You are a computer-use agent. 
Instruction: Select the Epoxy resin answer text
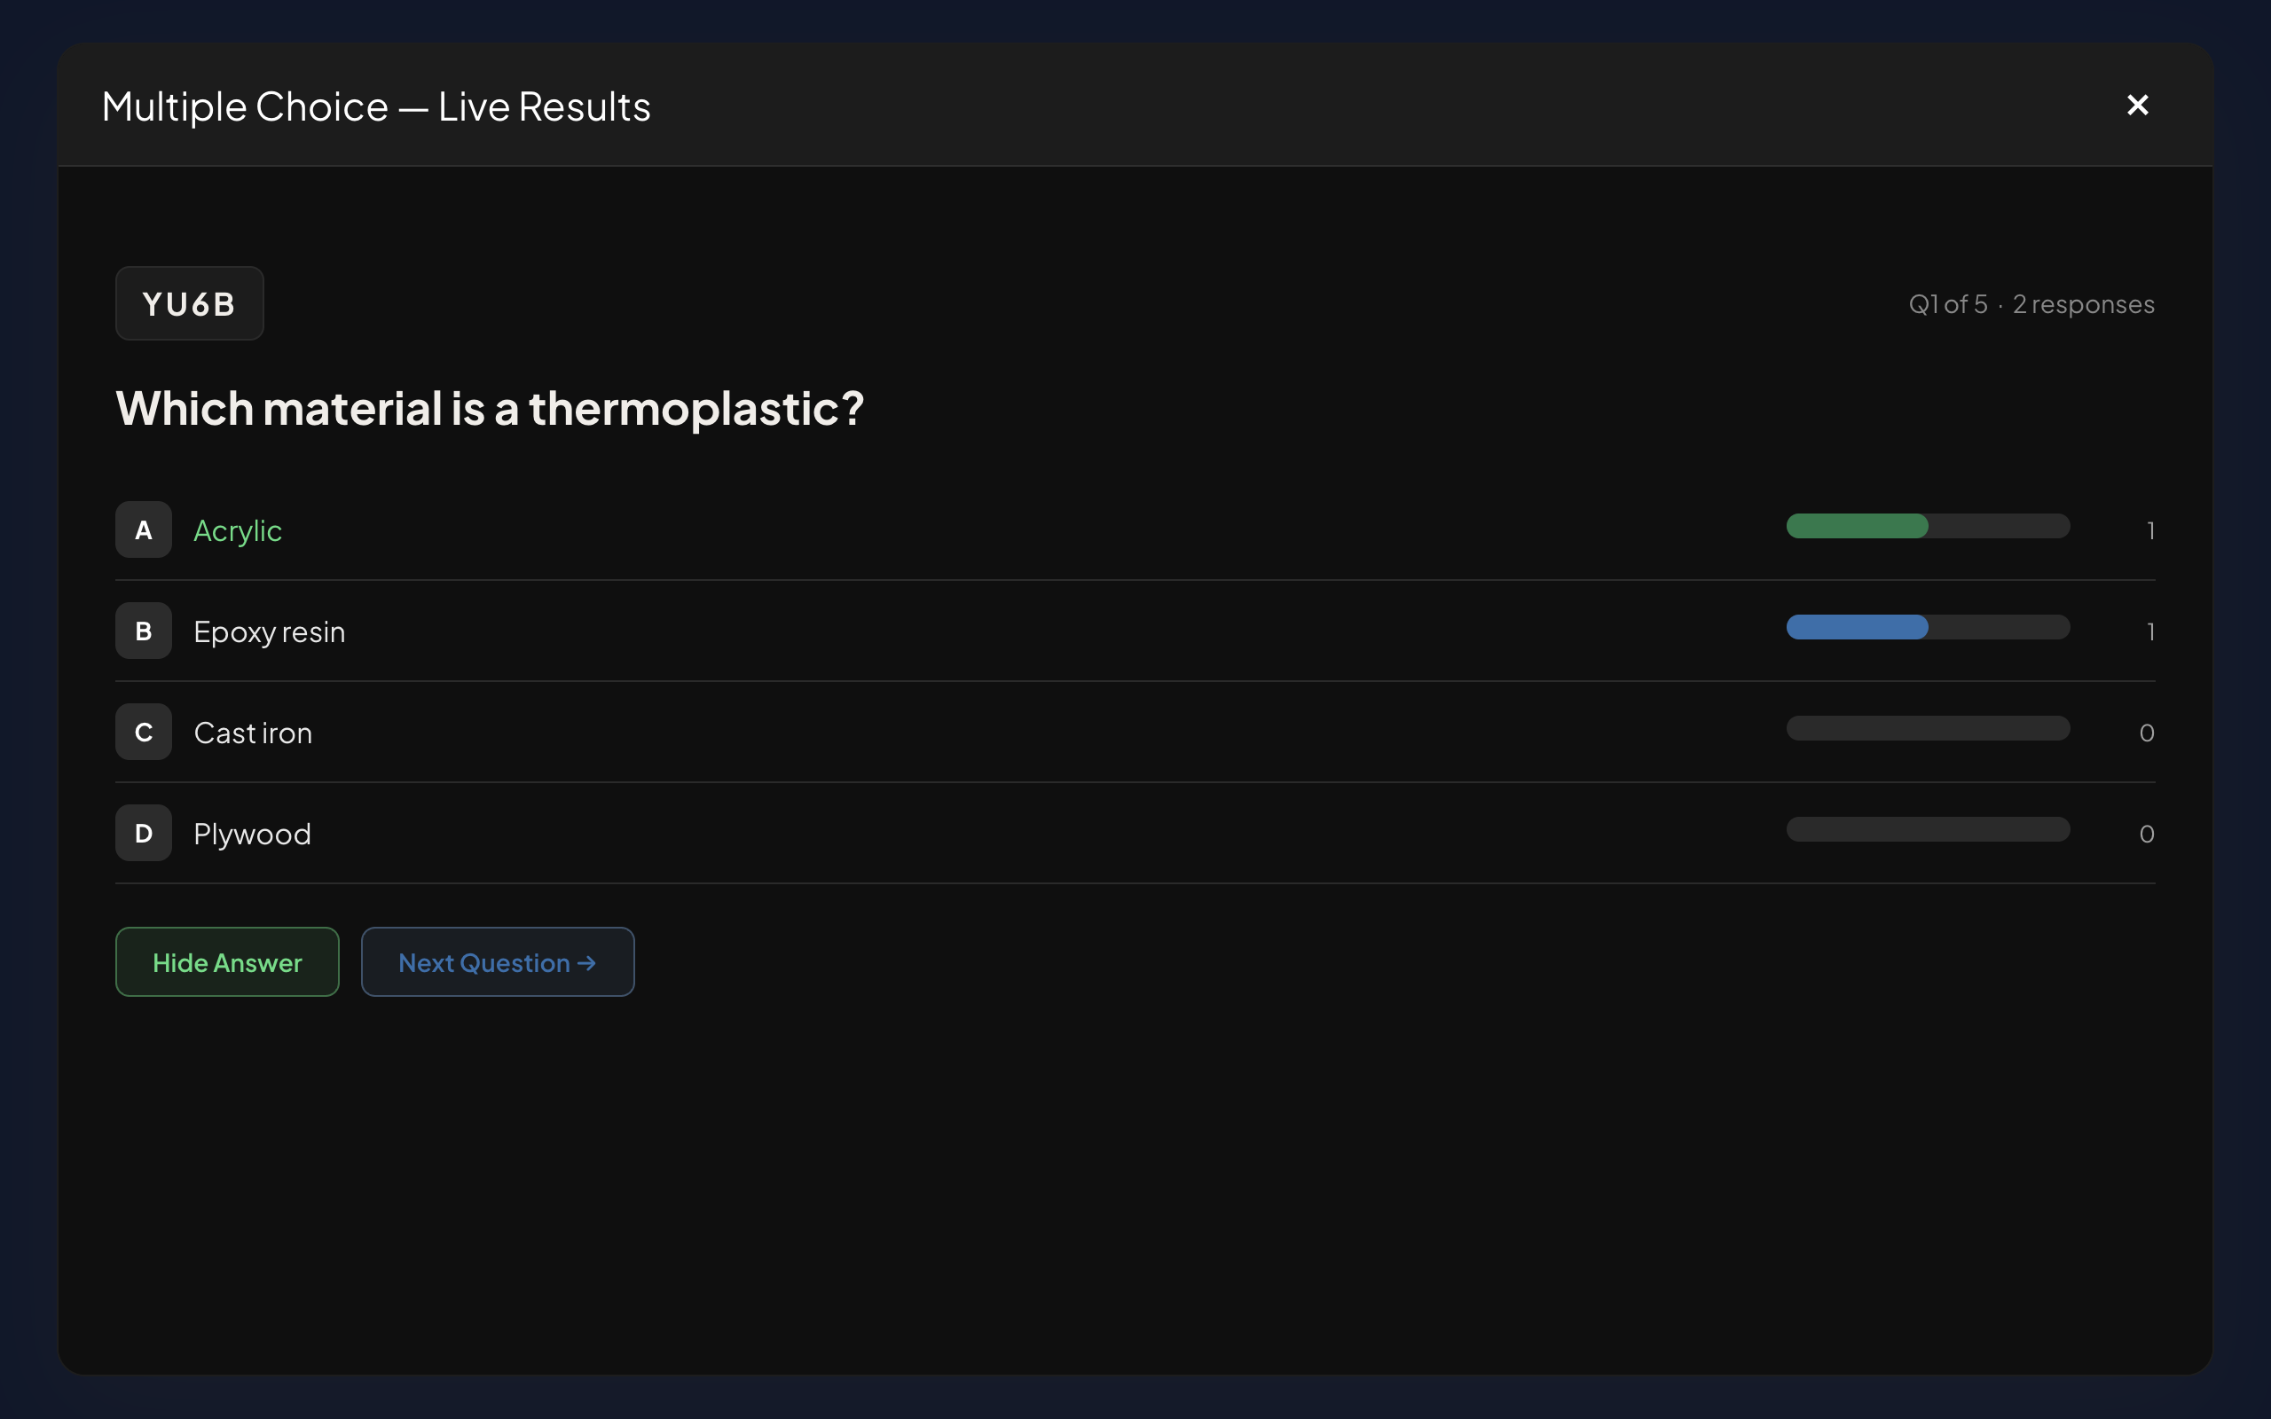point(270,632)
